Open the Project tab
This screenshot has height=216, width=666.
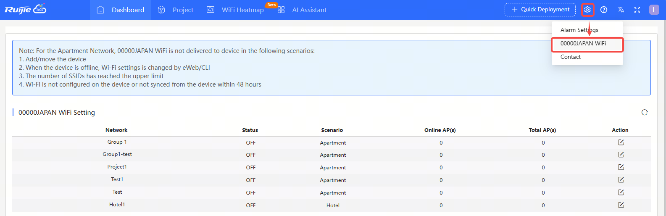pos(175,10)
